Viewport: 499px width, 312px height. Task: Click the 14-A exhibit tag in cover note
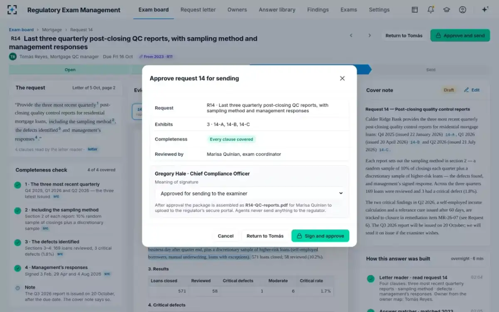[x=450, y=135]
